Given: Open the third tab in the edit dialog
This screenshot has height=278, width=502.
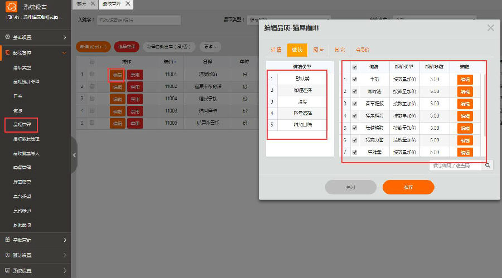Looking at the screenshot, I should coord(317,50).
